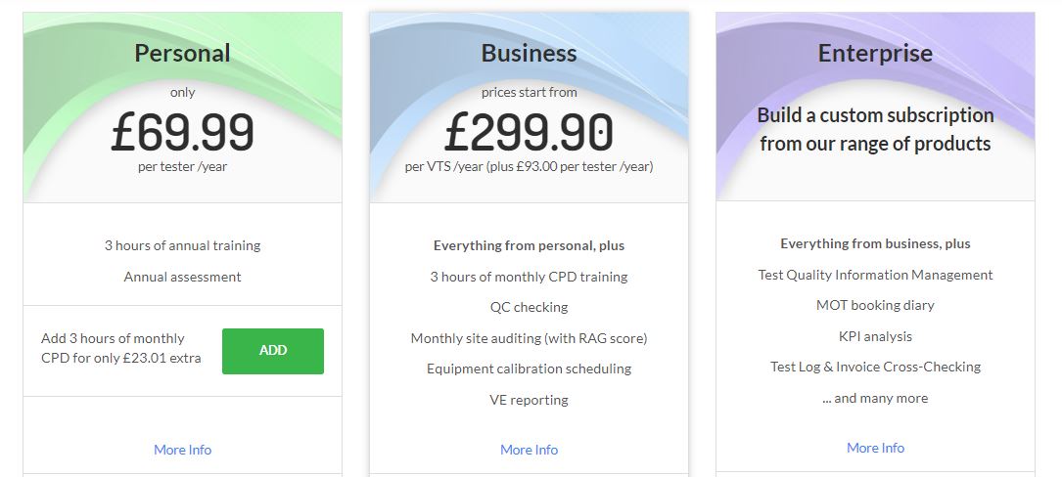Click the 'QC checking' feature
This screenshot has height=477, width=1062.
pyautogui.click(x=529, y=307)
